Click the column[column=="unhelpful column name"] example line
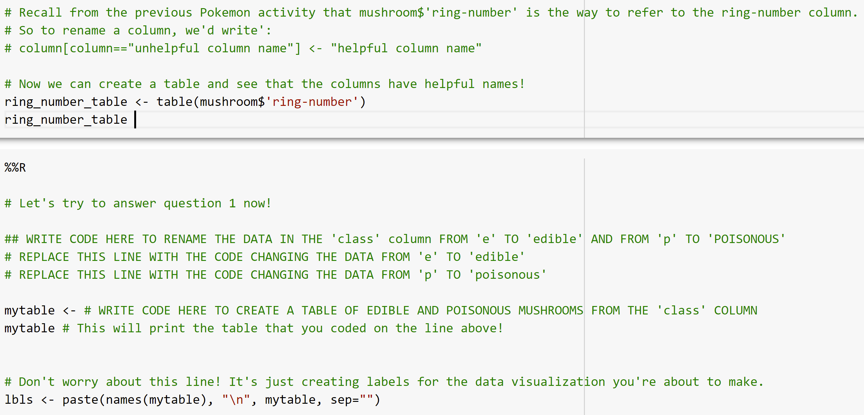Image resolution: width=864 pixels, height=415 pixels. point(243,48)
